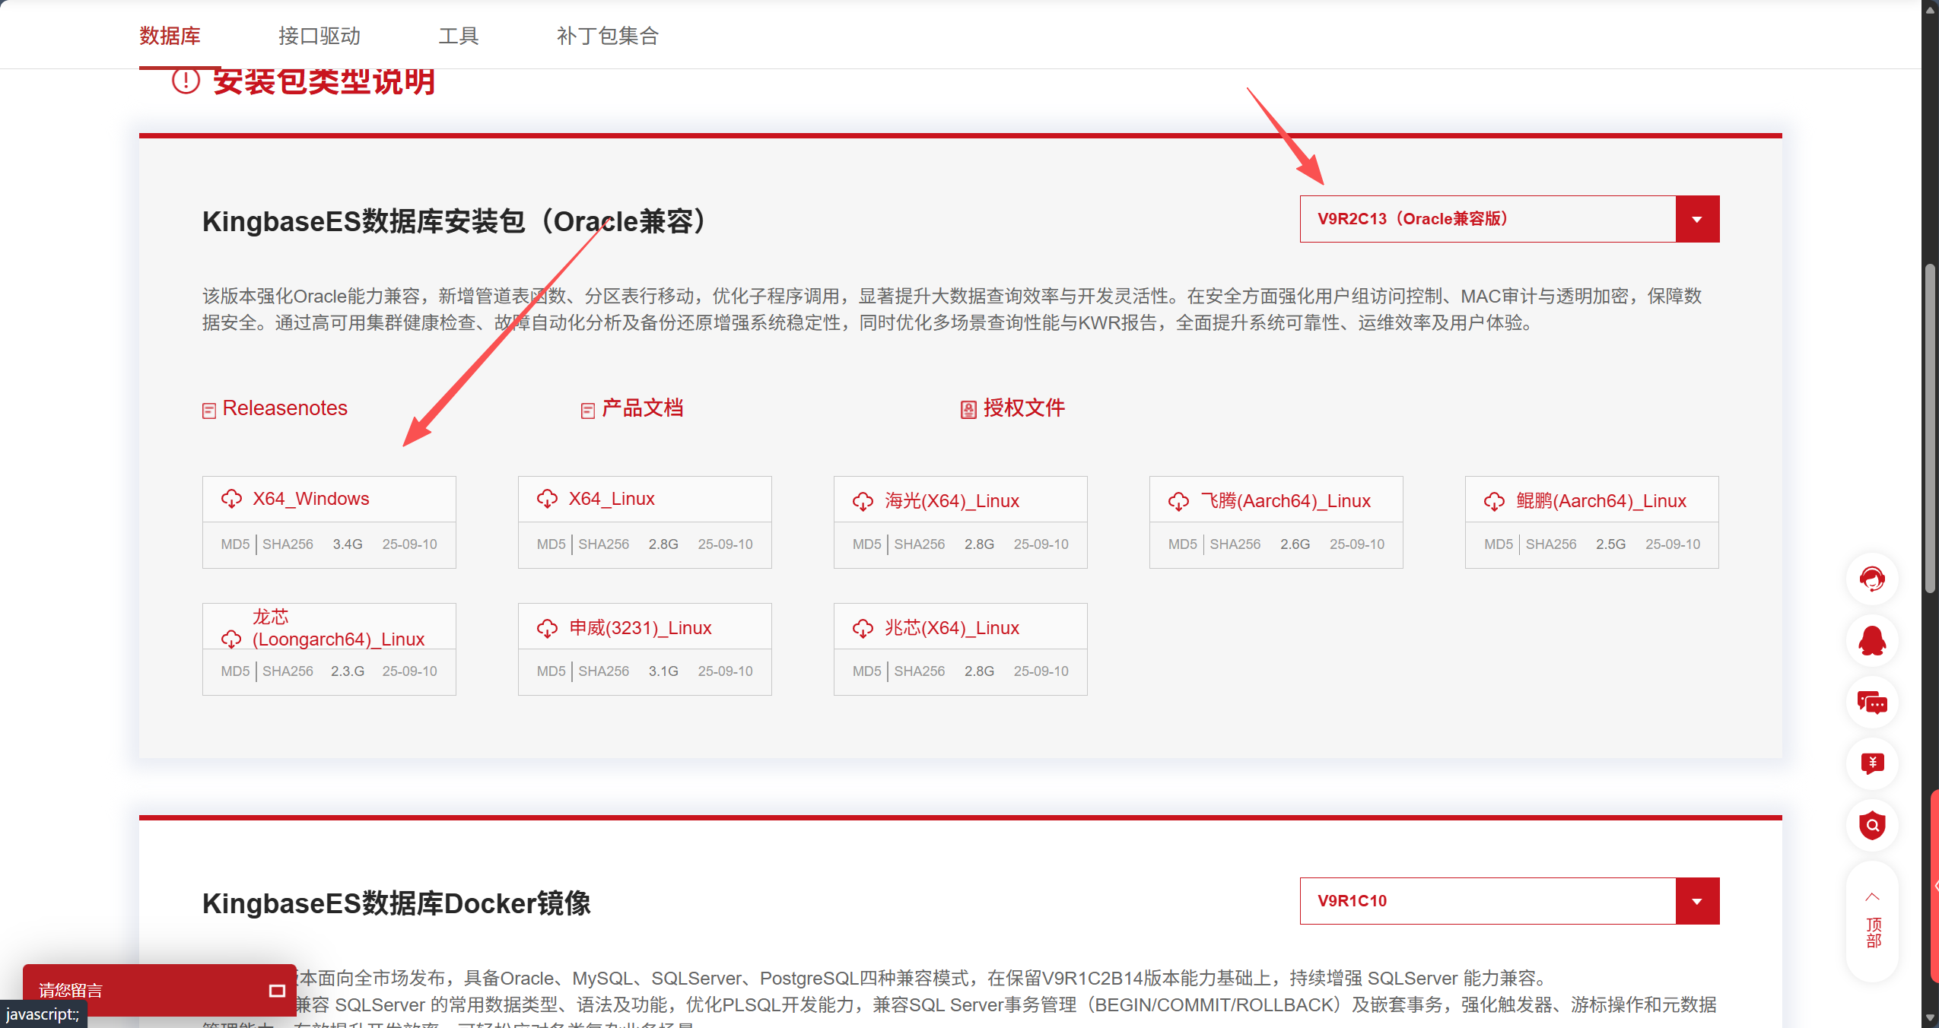Viewport: 1939px width, 1028px height.
Task: Click the 授权文件 link
Action: pyautogui.click(x=1023, y=408)
